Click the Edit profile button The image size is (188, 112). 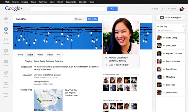92,19
